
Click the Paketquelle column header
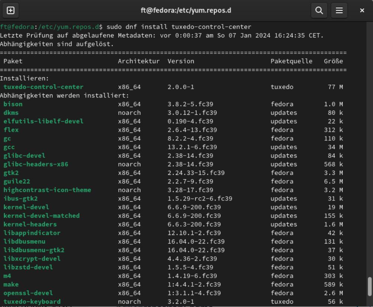click(291, 61)
